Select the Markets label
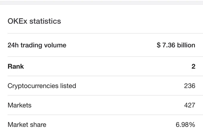Viewport: 203px width, 133px height. (19, 105)
